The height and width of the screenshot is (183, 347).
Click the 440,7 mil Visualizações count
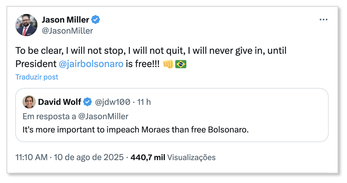pos(173,157)
